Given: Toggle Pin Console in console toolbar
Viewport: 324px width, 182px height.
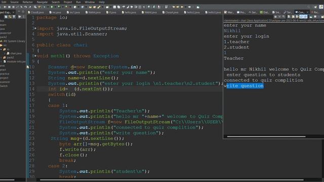Looking at the screenshot, I should click(311, 17).
